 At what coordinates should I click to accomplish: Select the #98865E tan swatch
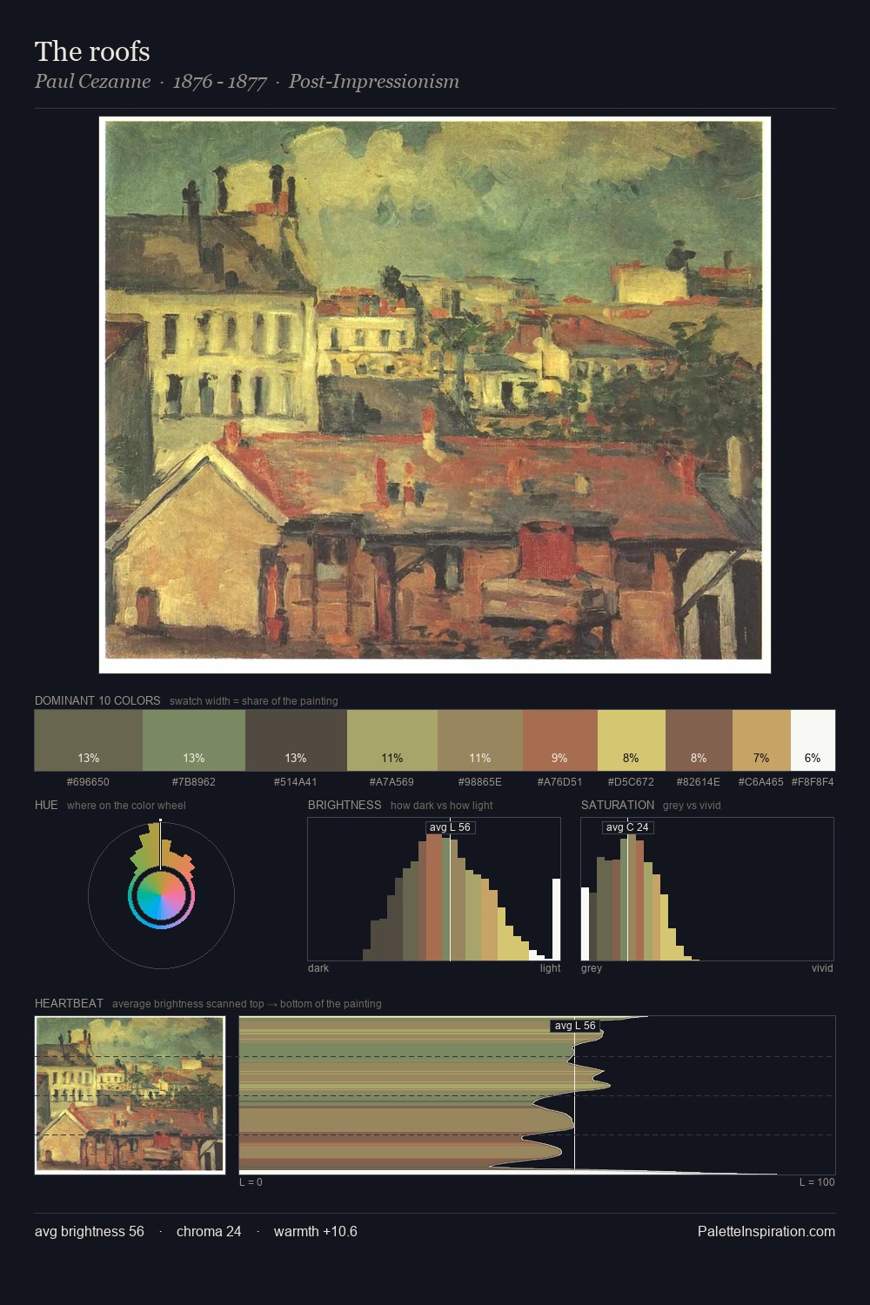pos(480,740)
